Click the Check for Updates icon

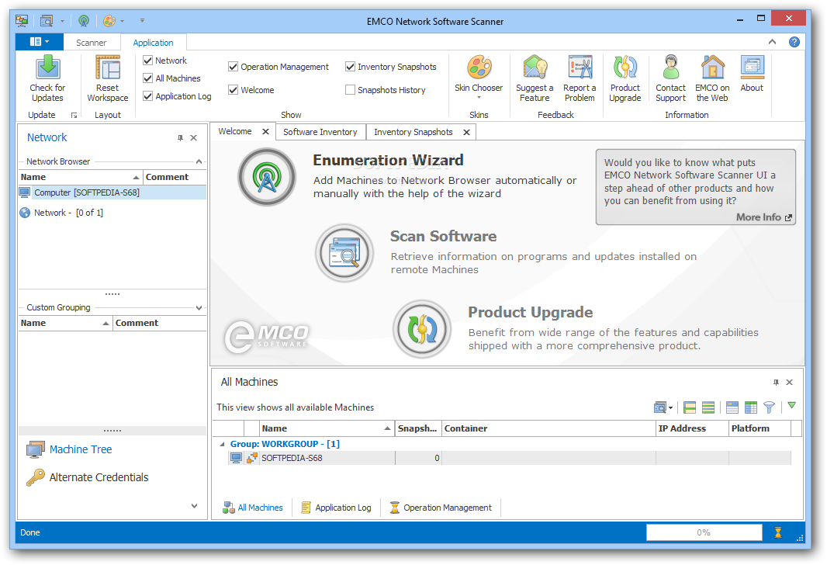click(x=47, y=68)
